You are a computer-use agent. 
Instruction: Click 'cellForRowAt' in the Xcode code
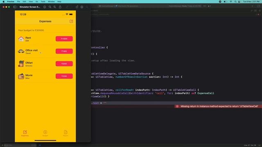[124, 90]
